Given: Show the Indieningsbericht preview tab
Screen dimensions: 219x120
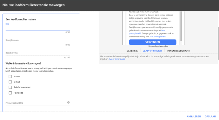Looking at the screenshot, I should pos(178,51).
